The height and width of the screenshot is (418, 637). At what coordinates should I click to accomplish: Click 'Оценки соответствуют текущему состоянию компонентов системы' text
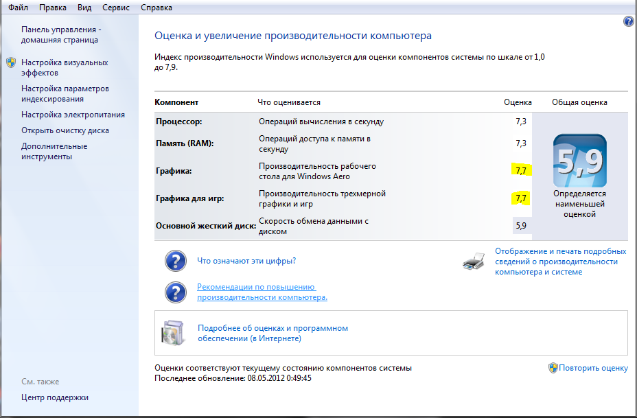tap(283, 368)
